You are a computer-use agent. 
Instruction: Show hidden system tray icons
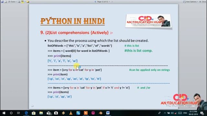(165, 113)
